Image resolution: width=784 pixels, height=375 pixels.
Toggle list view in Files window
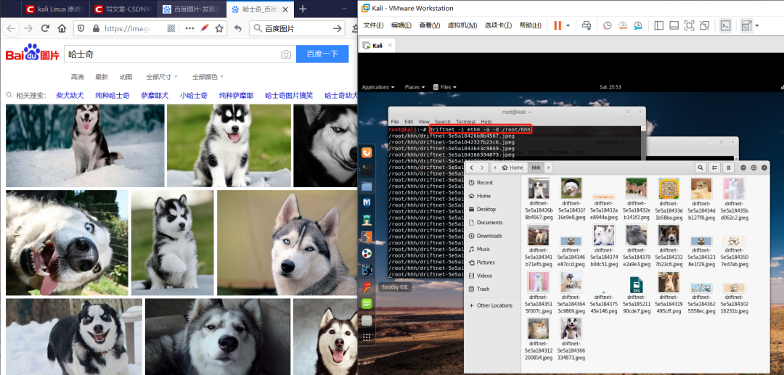click(715, 168)
